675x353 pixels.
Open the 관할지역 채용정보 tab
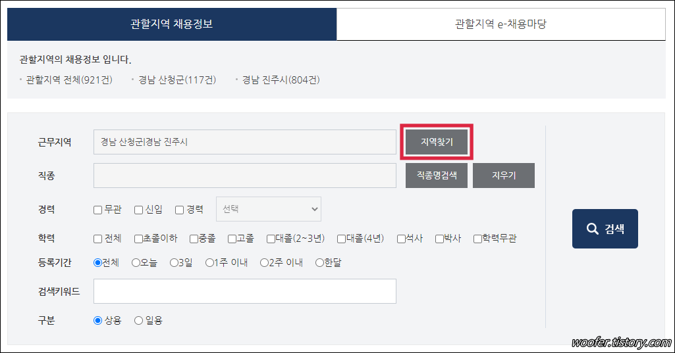(172, 24)
